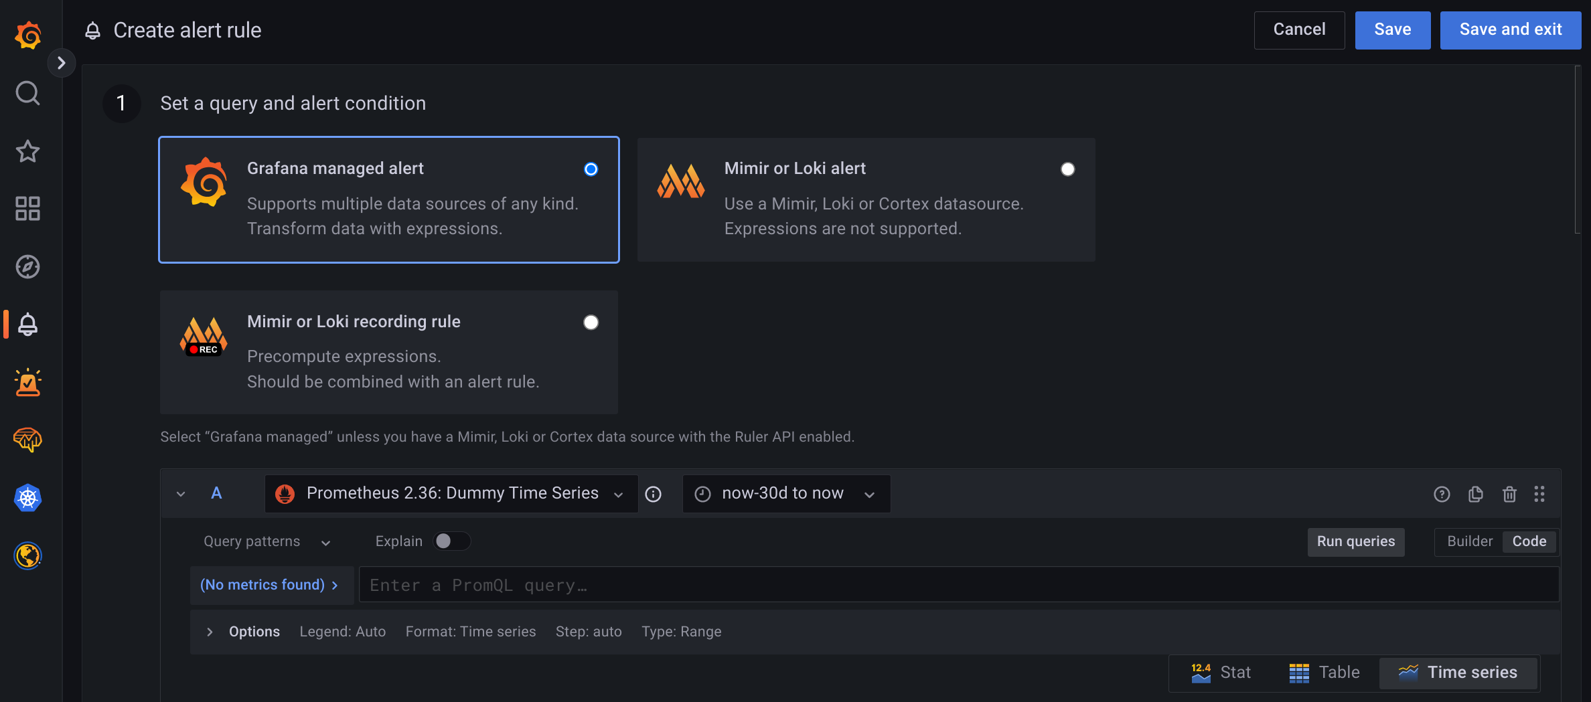Click into the PromQL query field
Viewport: 1591px width, 702px height.
[958, 586]
